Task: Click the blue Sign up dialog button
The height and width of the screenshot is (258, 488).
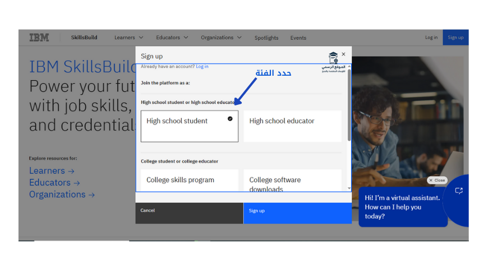Action: (297, 213)
